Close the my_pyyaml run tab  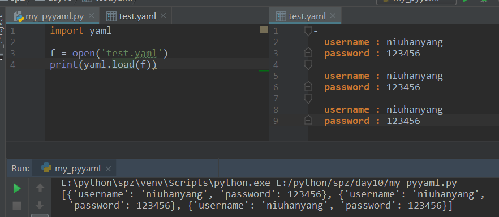[x=108, y=169]
